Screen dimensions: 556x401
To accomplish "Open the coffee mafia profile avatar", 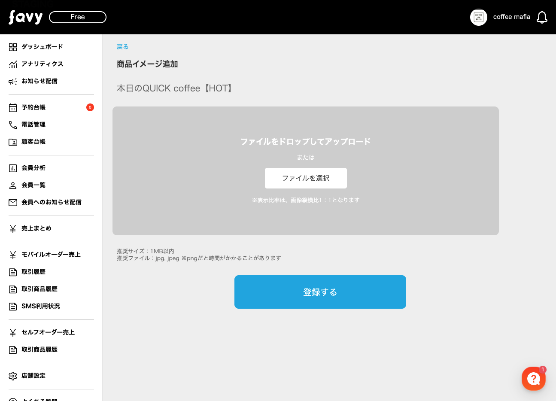I will tap(479, 17).
